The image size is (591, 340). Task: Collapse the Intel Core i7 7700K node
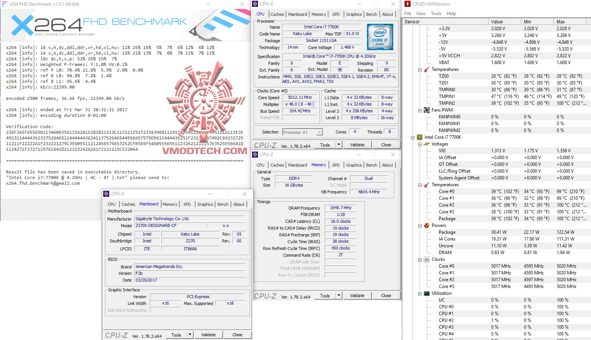point(413,138)
